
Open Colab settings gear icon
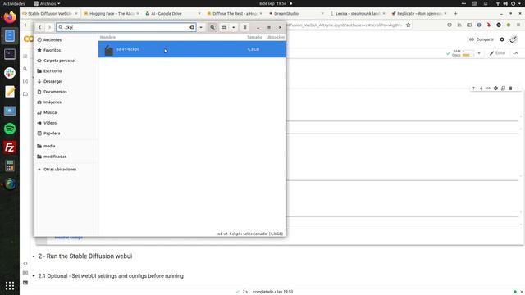(x=502, y=39)
